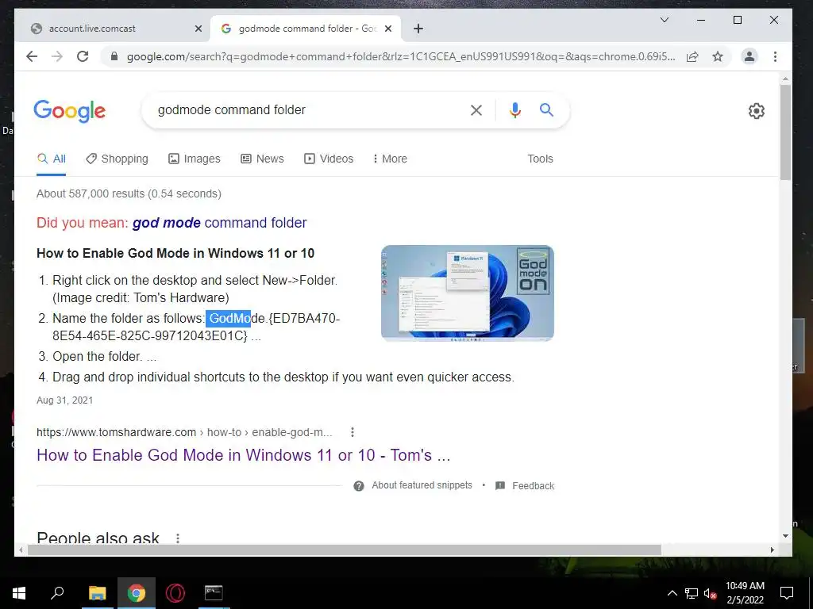The width and height of the screenshot is (813, 609).
Task: View site info via lock icon
Action: click(114, 56)
